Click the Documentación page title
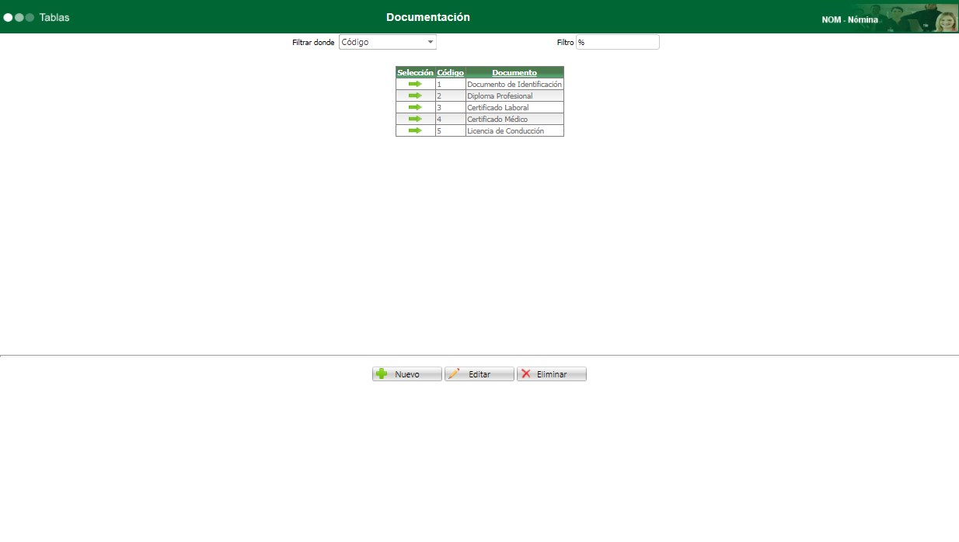 pyautogui.click(x=428, y=17)
